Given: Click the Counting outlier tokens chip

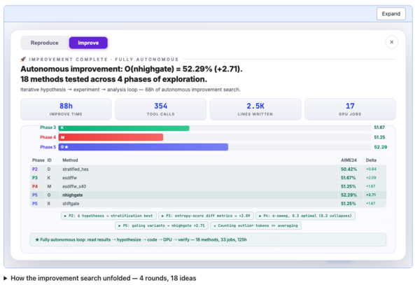Looking at the screenshot, I should 255,225.
